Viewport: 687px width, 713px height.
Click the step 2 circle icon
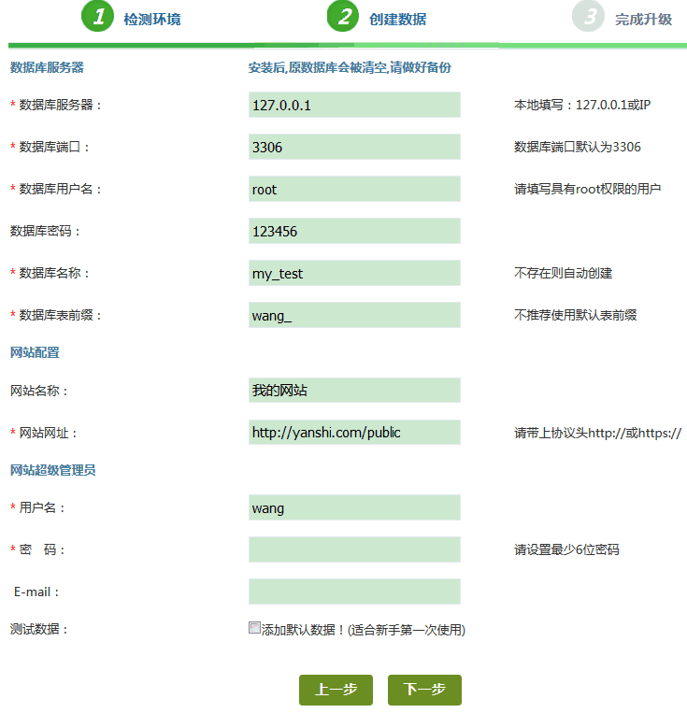[x=342, y=17]
